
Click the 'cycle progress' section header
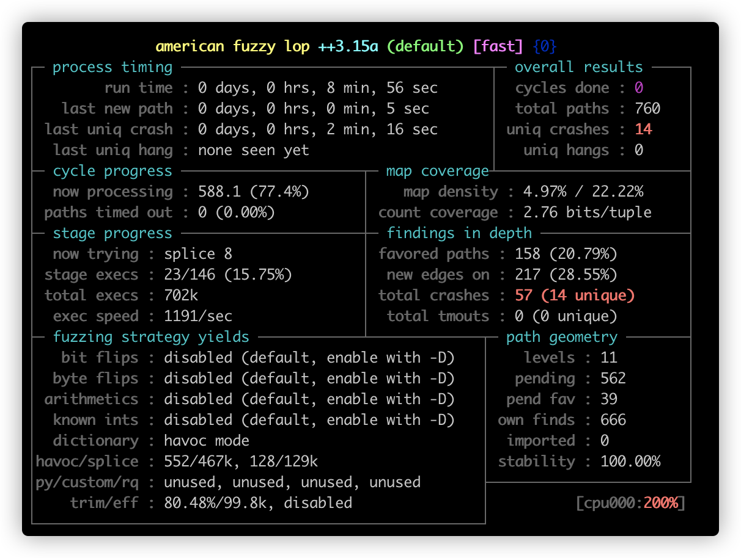(113, 171)
